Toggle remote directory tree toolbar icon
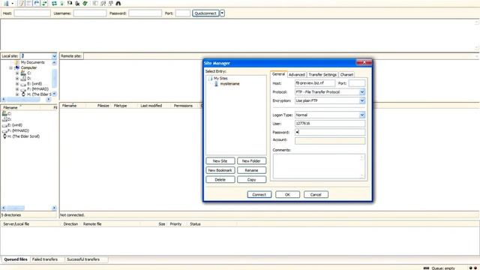The width and height of the screenshot is (480, 270). pos(37,3)
